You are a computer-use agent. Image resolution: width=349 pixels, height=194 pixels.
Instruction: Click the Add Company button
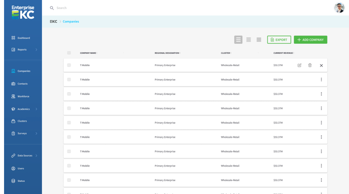[x=310, y=40]
